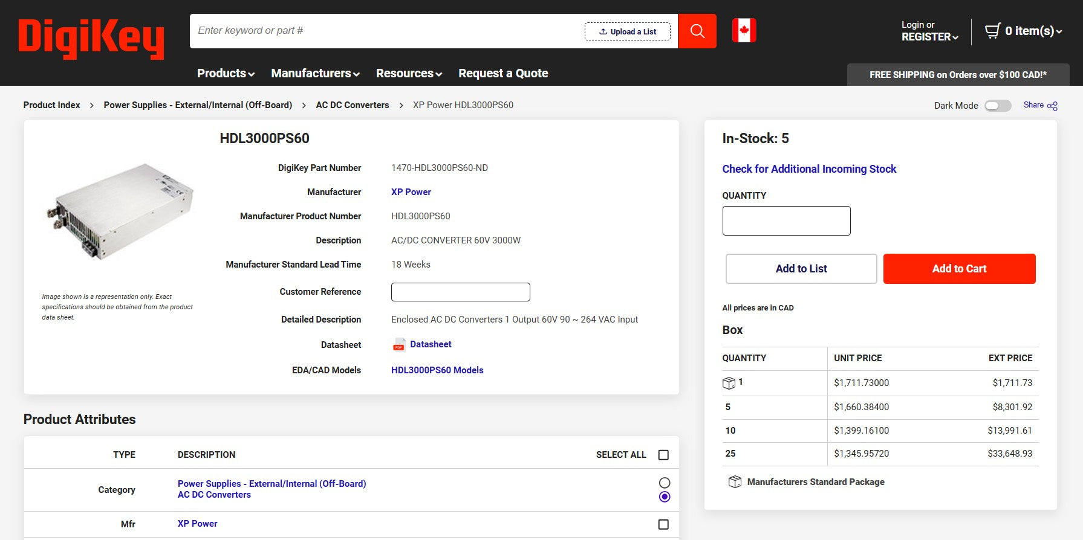The image size is (1083, 540).
Task: Toggle Dark Mode switch
Action: coord(998,106)
